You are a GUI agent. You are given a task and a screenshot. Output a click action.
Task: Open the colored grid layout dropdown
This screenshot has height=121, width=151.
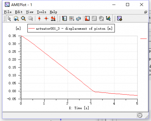[71, 18]
